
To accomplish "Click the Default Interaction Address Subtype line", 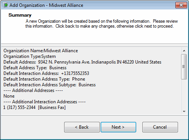I will click(50, 85).
